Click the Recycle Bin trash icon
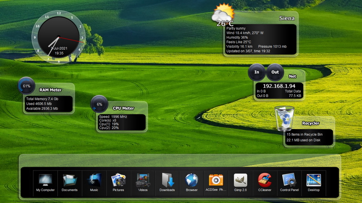This screenshot has height=203, width=362. point(284,118)
